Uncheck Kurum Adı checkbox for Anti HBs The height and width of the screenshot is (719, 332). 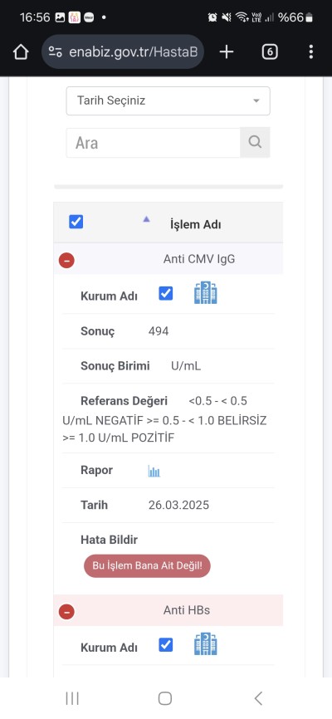click(165, 645)
